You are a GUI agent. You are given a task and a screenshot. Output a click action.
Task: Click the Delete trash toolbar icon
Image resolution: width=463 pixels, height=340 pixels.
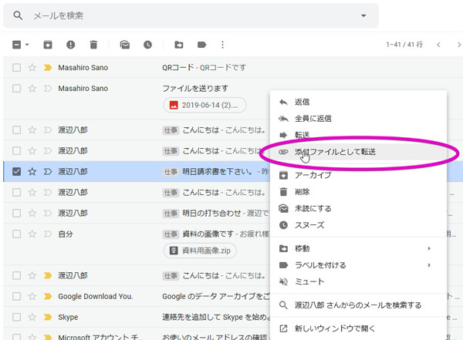[93, 45]
